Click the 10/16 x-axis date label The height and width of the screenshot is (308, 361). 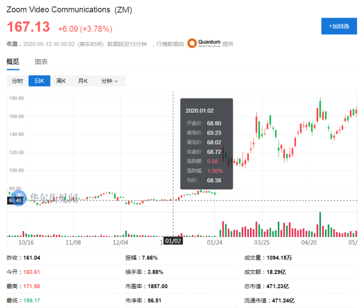pos(26,242)
